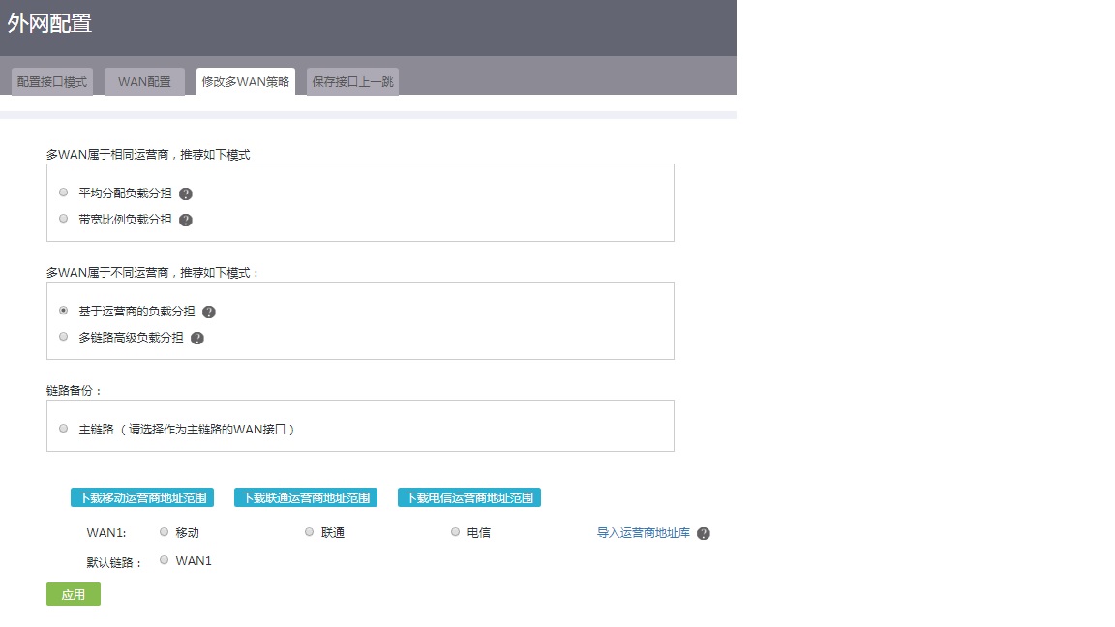This screenshot has height=627, width=1115.
Task: Open help icon for 平均分配负载分担
Action: pyautogui.click(x=186, y=194)
